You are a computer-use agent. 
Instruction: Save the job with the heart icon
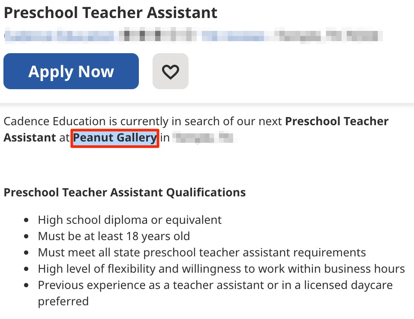click(x=171, y=71)
